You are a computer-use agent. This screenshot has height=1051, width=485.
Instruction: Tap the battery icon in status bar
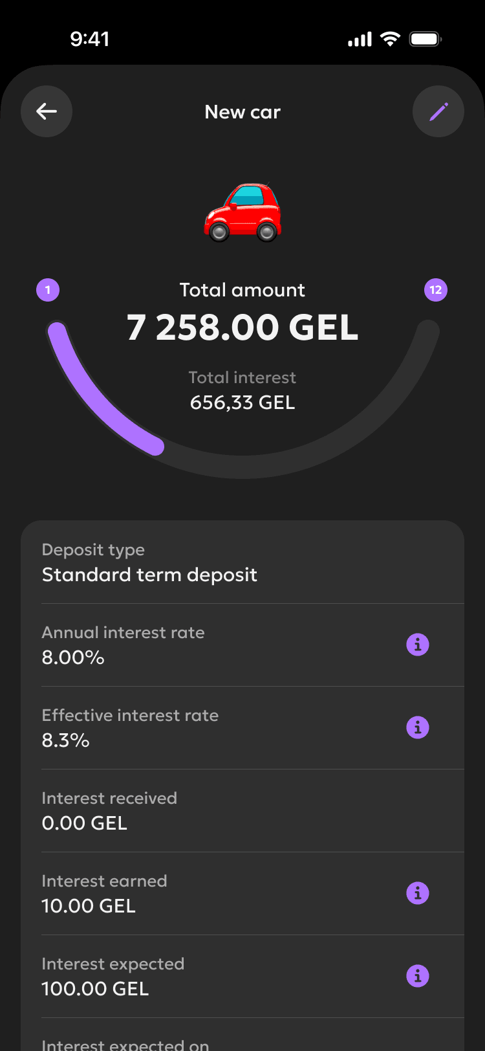[425, 39]
